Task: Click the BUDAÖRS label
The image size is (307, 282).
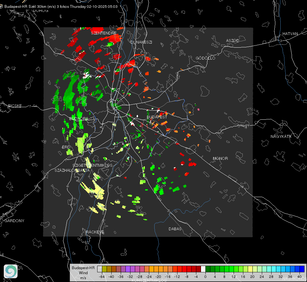Action: pos(79,119)
